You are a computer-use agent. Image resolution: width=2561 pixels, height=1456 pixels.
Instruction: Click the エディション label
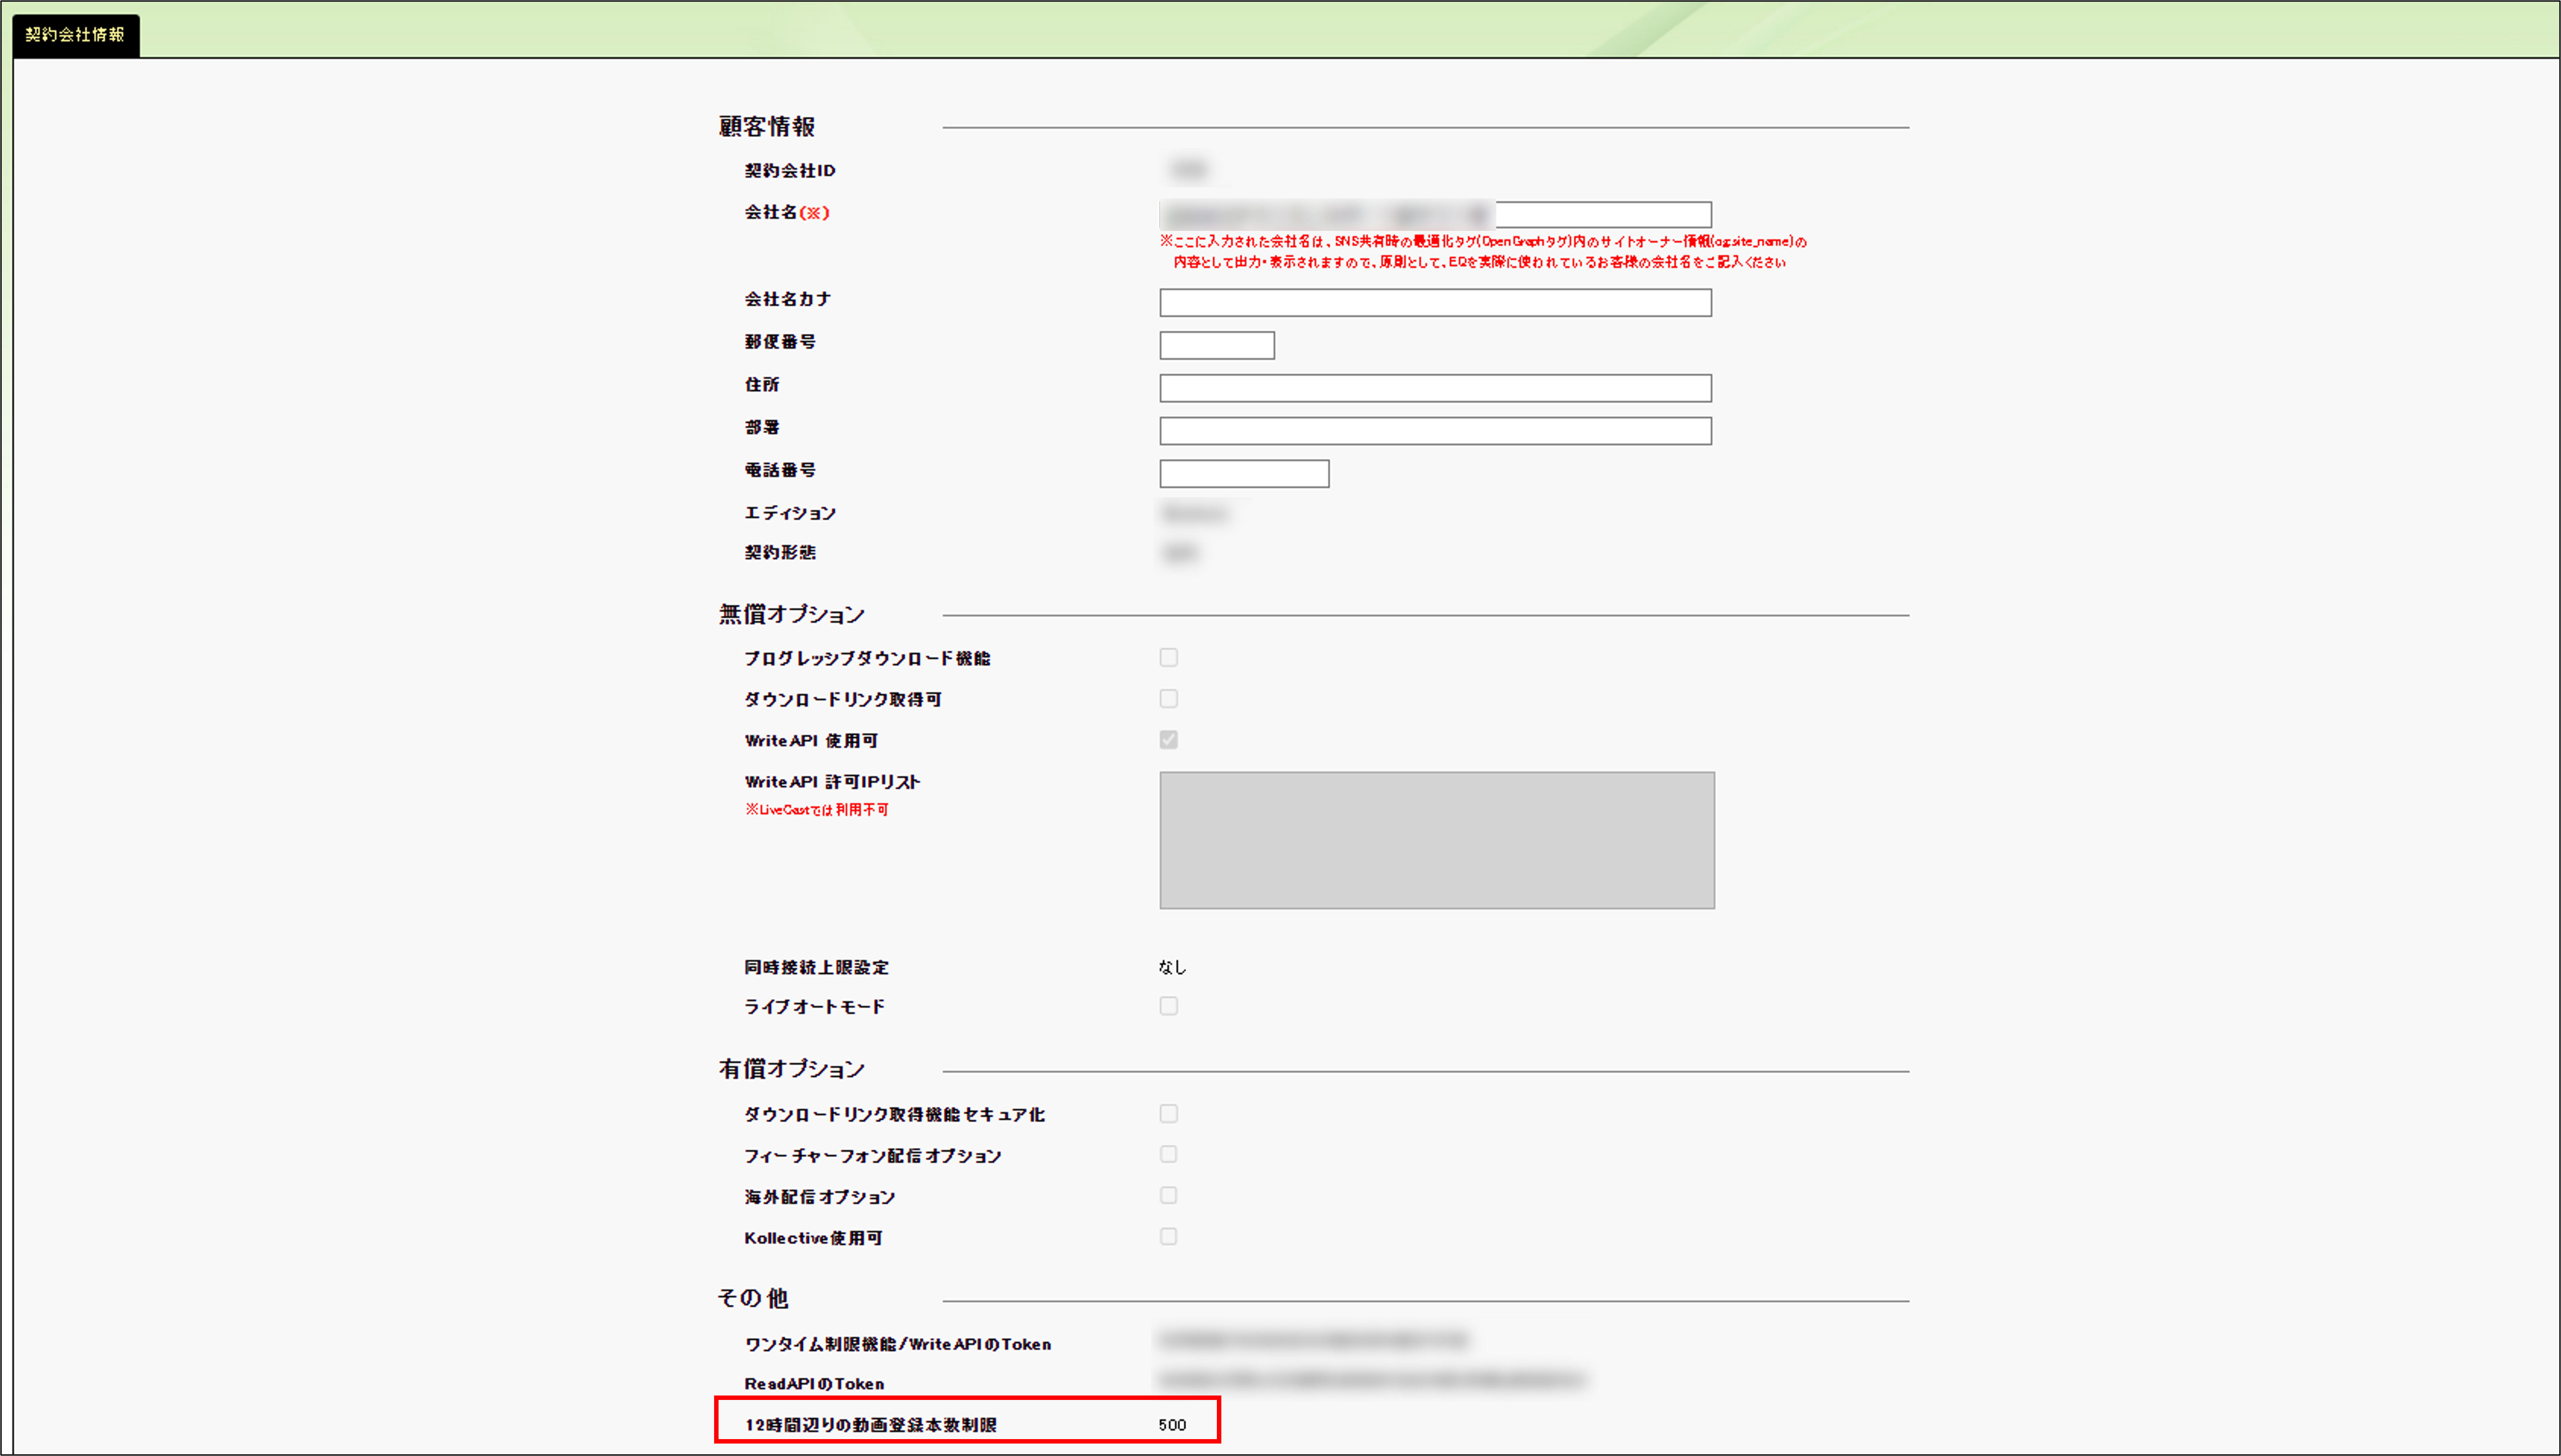tap(790, 513)
